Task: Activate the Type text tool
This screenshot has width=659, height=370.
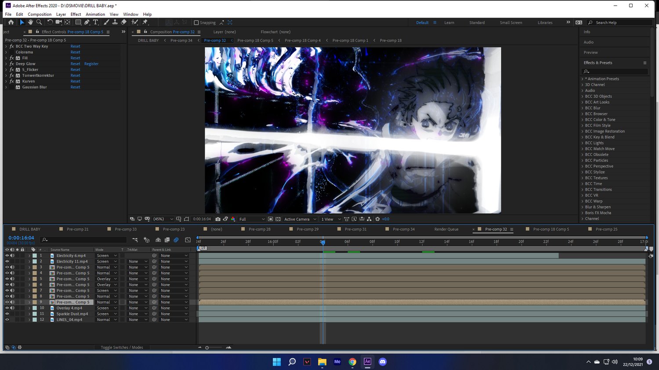Action: 95,22
